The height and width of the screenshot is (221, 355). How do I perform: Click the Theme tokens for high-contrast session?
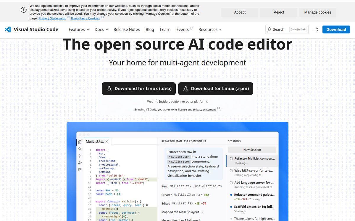point(254,219)
